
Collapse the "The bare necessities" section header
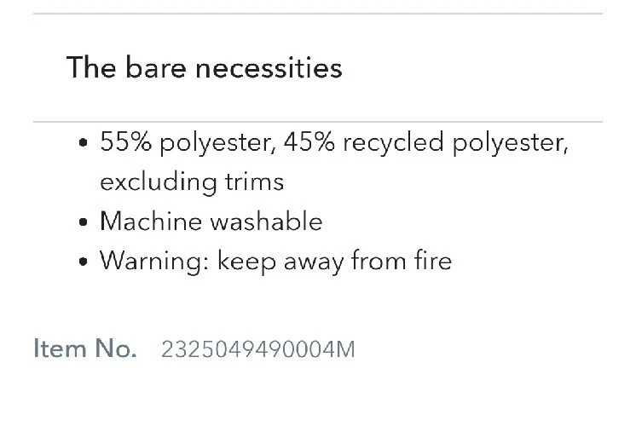pos(205,67)
